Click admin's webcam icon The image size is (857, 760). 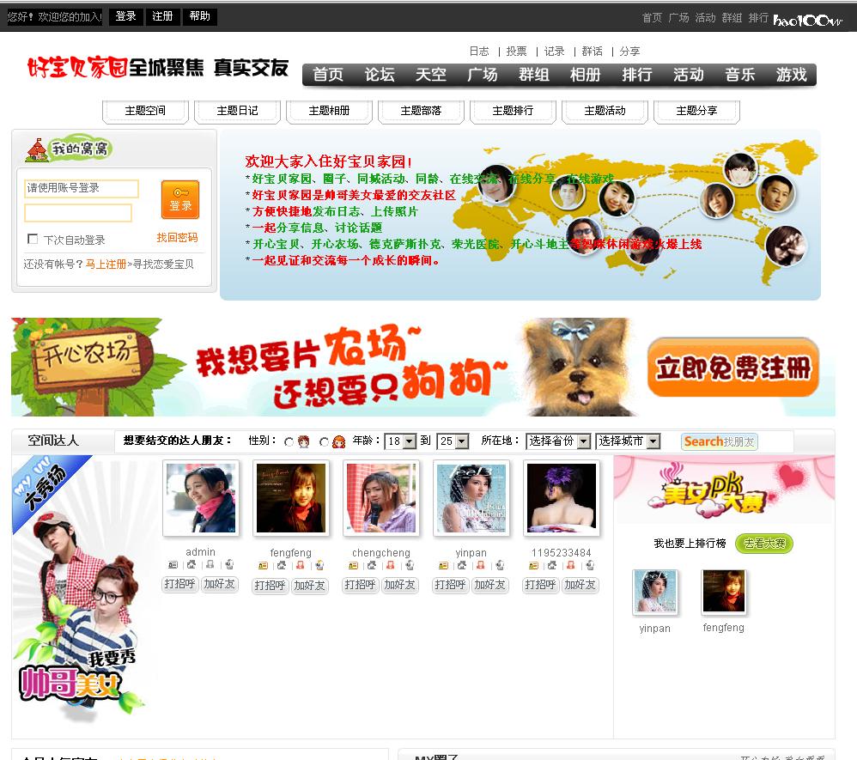(229, 565)
